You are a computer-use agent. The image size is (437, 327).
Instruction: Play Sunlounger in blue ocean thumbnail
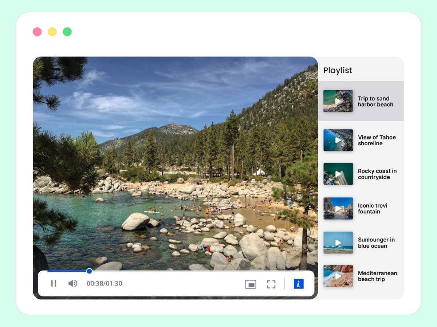click(338, 243)
